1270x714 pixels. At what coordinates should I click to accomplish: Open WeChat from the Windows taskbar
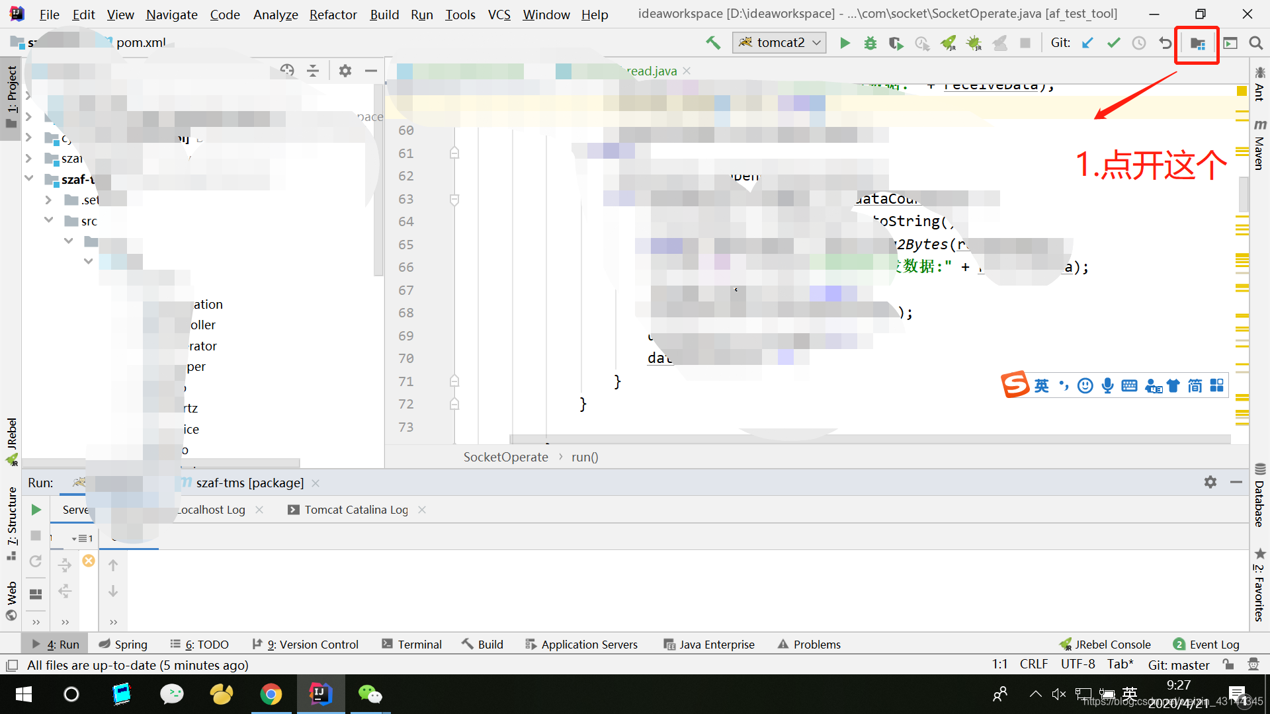[370, 694]
